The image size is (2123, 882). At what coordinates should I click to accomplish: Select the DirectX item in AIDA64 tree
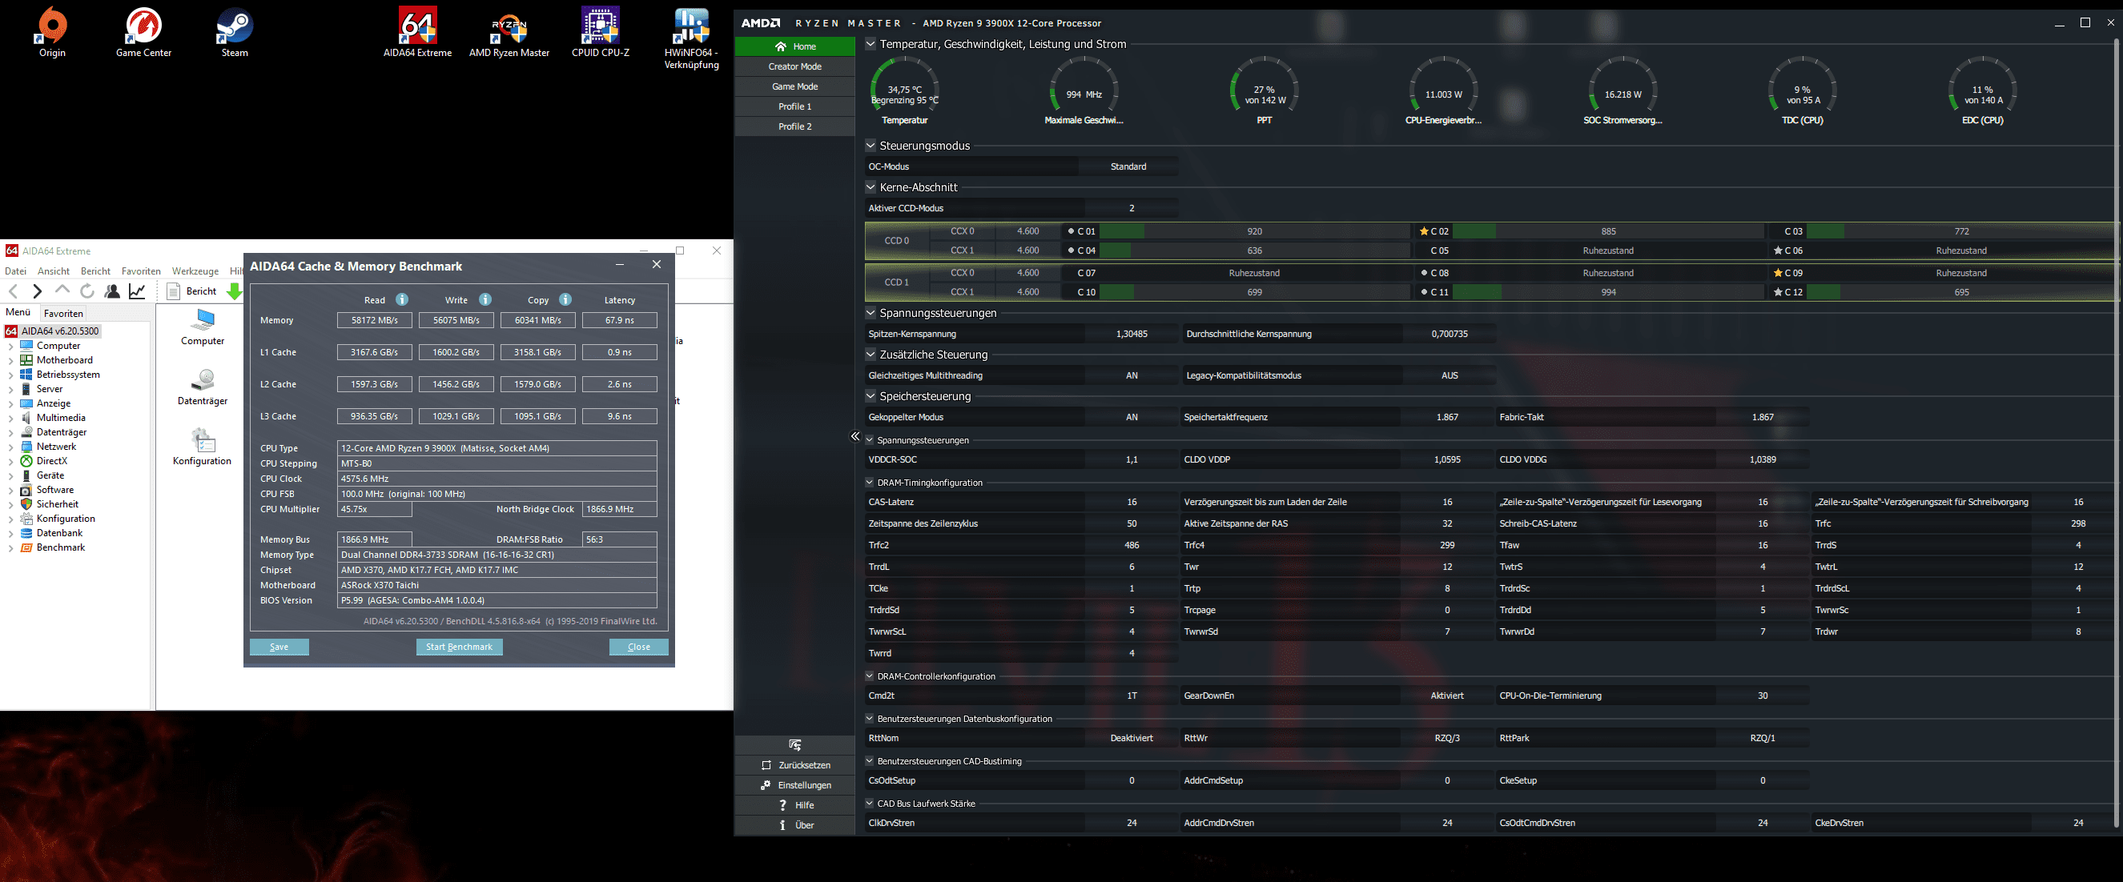click(52, 461)
